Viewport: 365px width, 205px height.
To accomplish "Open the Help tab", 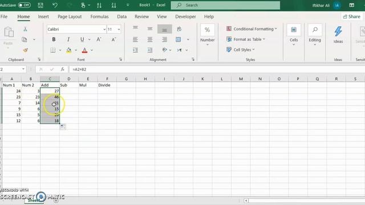I will (x=209, y=17).
